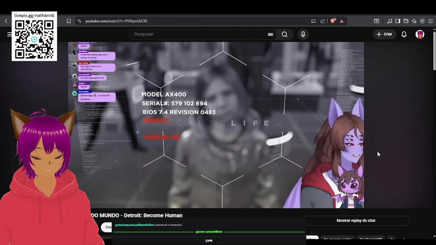Screen dimensions: 436x245
Task: Go back with the browser back arrow
Action: point(6,21)
